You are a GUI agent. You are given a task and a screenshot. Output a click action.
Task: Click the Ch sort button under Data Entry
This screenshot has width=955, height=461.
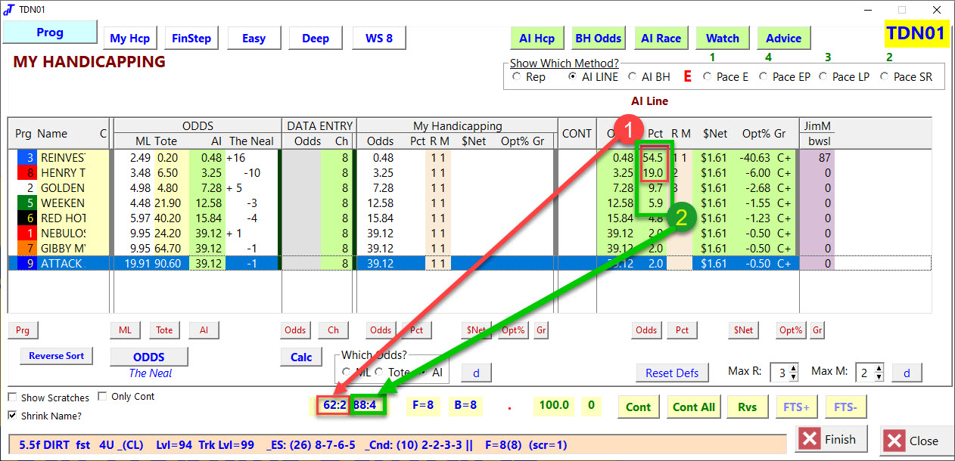[333, 330]
